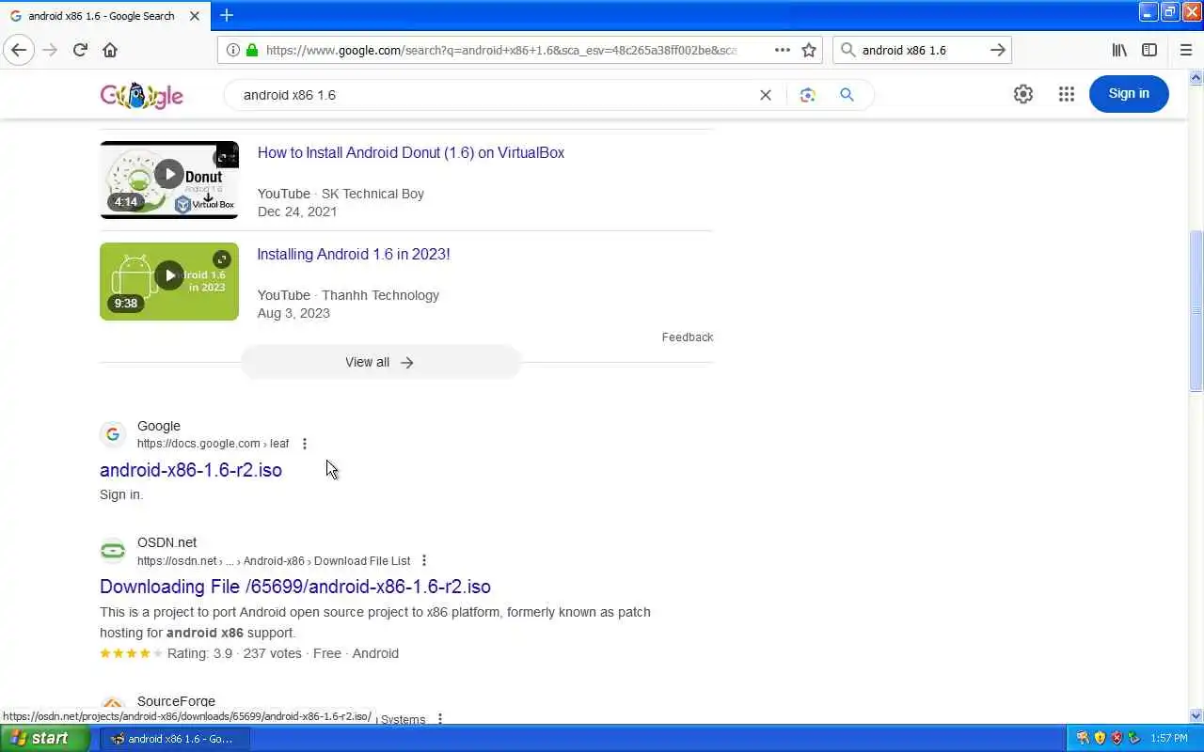Open Installing Android 1.6 in 2023! link

click(x=354, y=254)
